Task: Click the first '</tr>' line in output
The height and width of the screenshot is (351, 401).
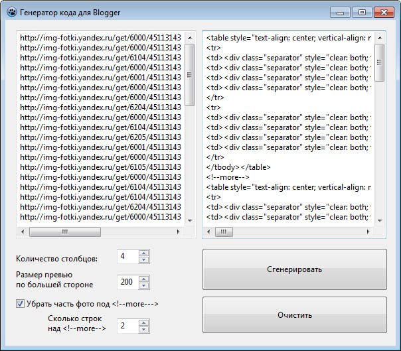Action: click(215, 98)
